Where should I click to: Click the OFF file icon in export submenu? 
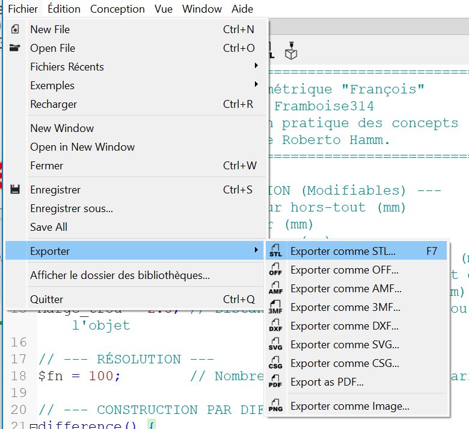(x=275, y=270)
